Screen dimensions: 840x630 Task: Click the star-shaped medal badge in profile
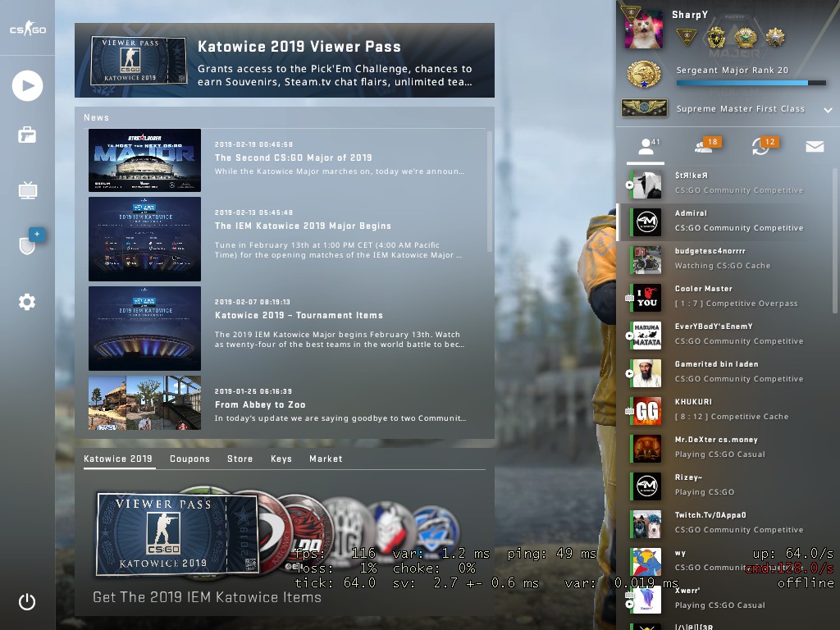point(774,38)
